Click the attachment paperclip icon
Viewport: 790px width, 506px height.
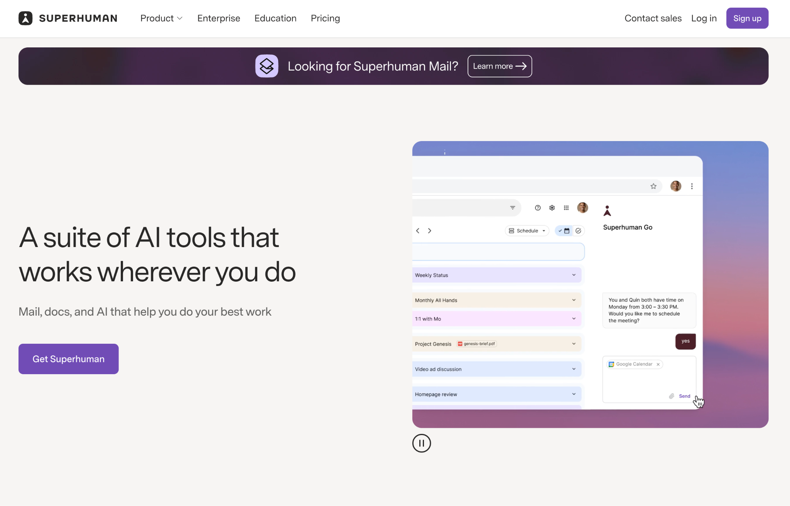point(672,396)
